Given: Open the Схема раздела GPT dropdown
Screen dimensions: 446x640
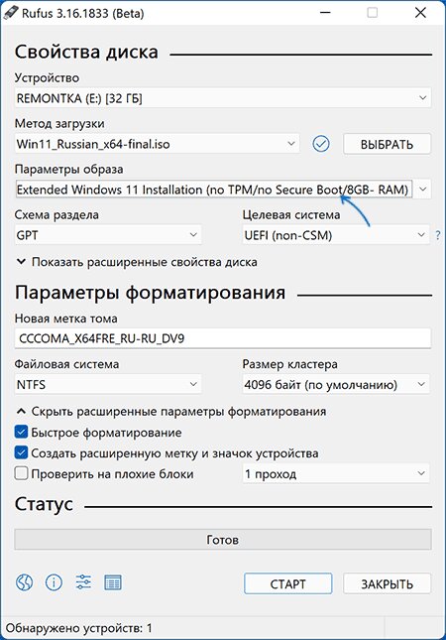Looking at the screenshot, I should coord(108,235).
